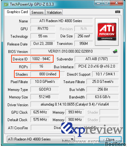Click the GPU Clock 625 MHz field
This screenshot has height=147, width=127.
40,112
